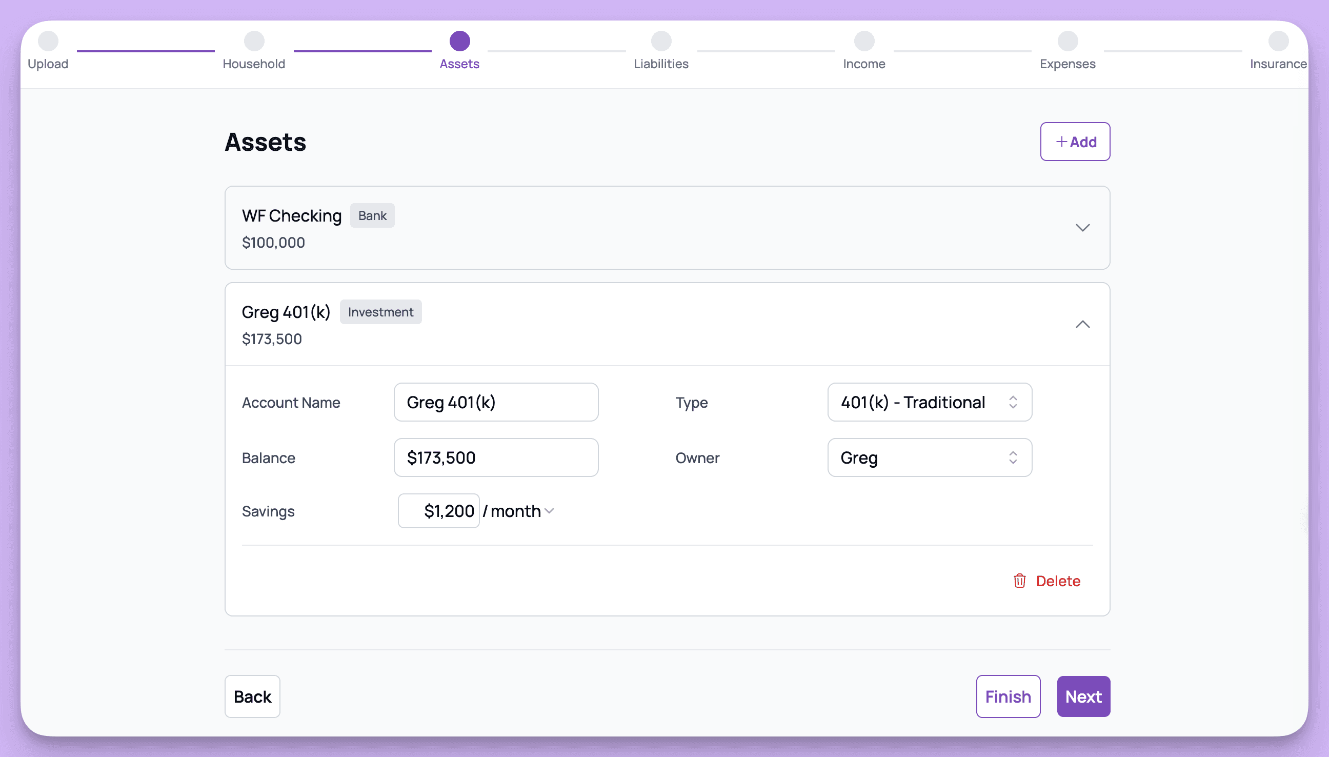
Task: Open the Type dropdown 401(k) - Traditional
Action: click(929, 403)
